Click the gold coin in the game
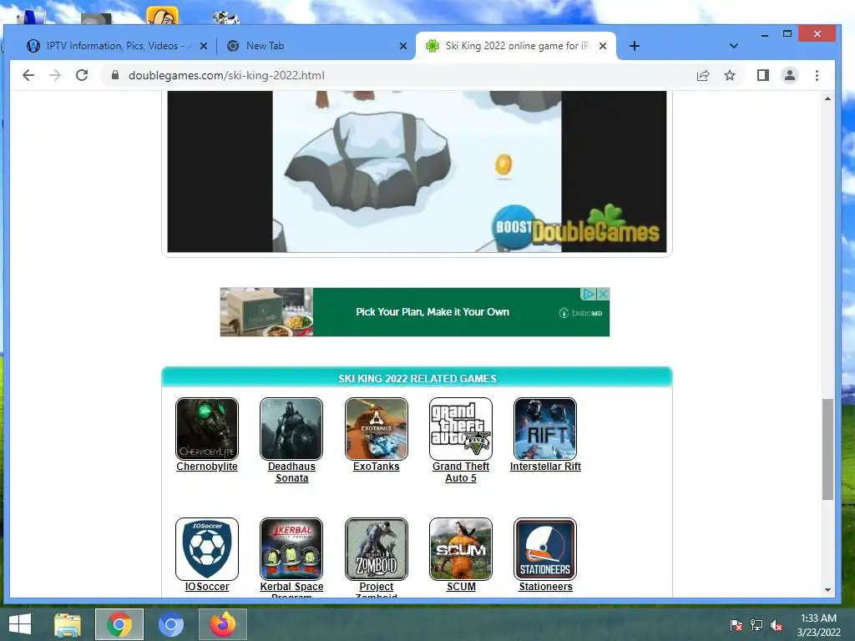 pos(503,164)
